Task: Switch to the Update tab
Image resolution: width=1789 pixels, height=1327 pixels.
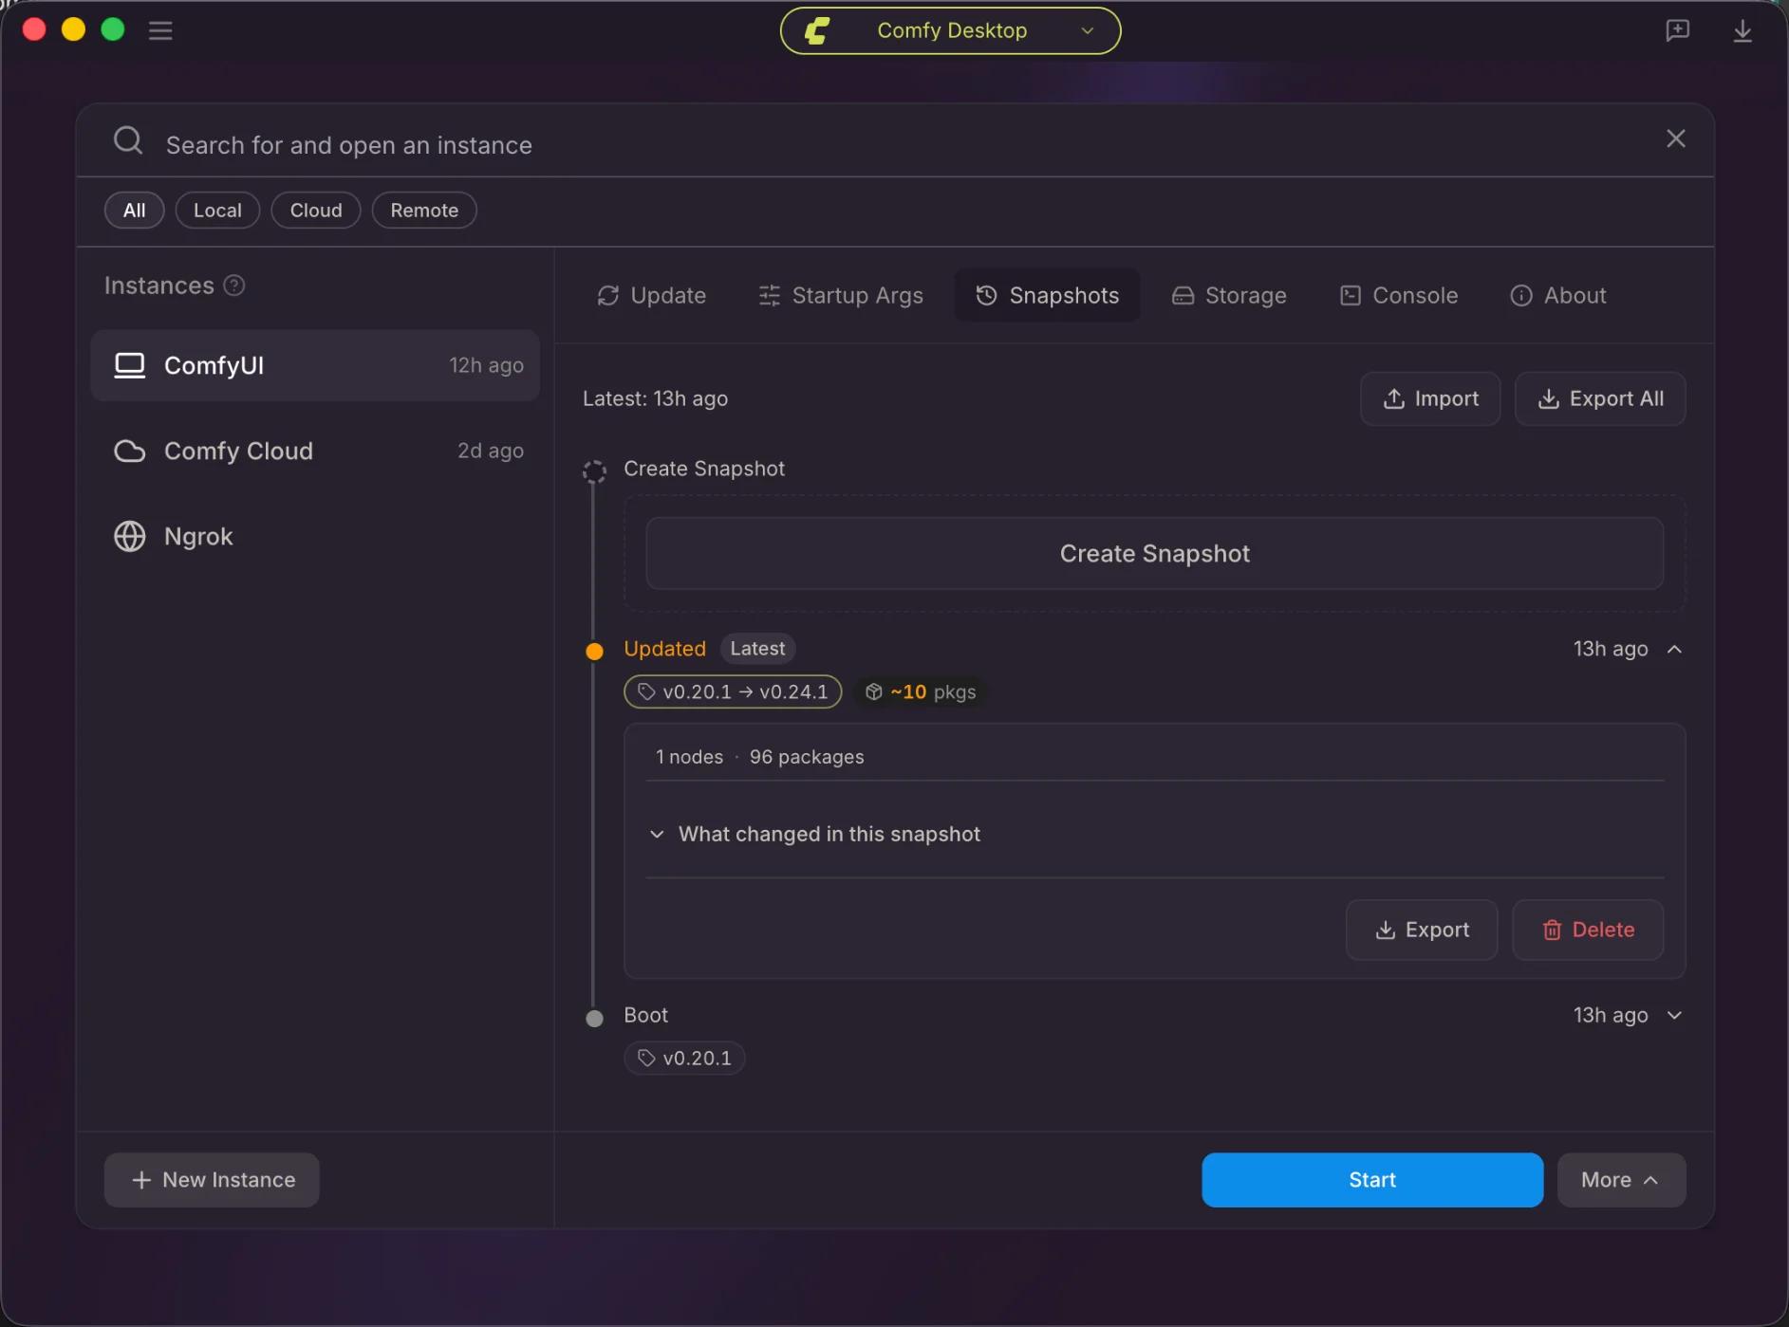Action: [651, 295]
